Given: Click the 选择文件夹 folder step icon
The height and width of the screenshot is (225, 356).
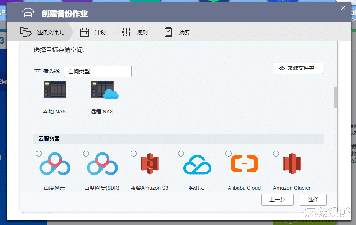Looking at the screenshot, I should tap(26, 32).
